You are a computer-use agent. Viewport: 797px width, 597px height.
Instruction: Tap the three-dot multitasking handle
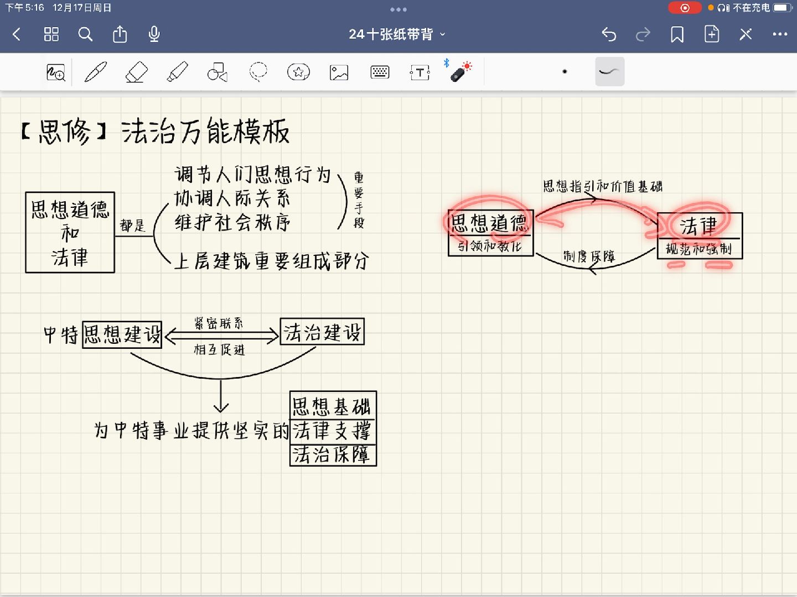coord(398,9)
